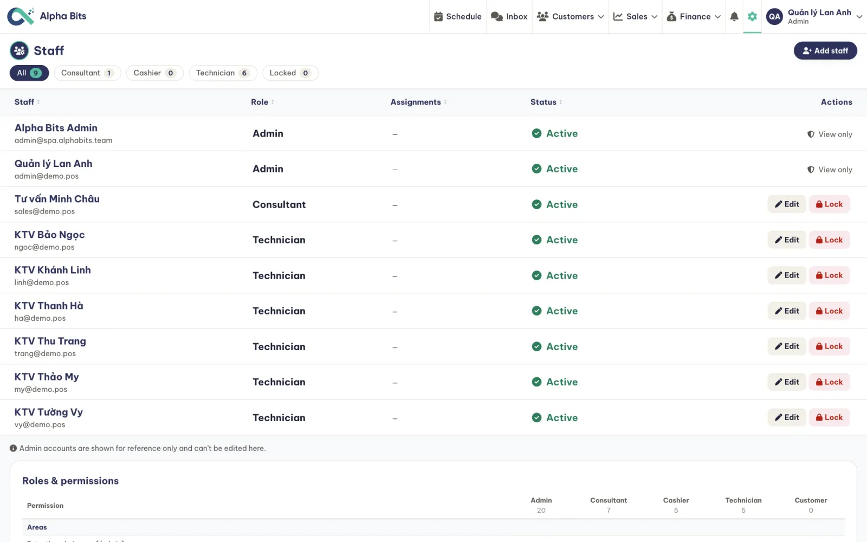Viewport: 867px width, 542px height.
Task: Click the chart icon beside Sales
Action: click(618, 17)
